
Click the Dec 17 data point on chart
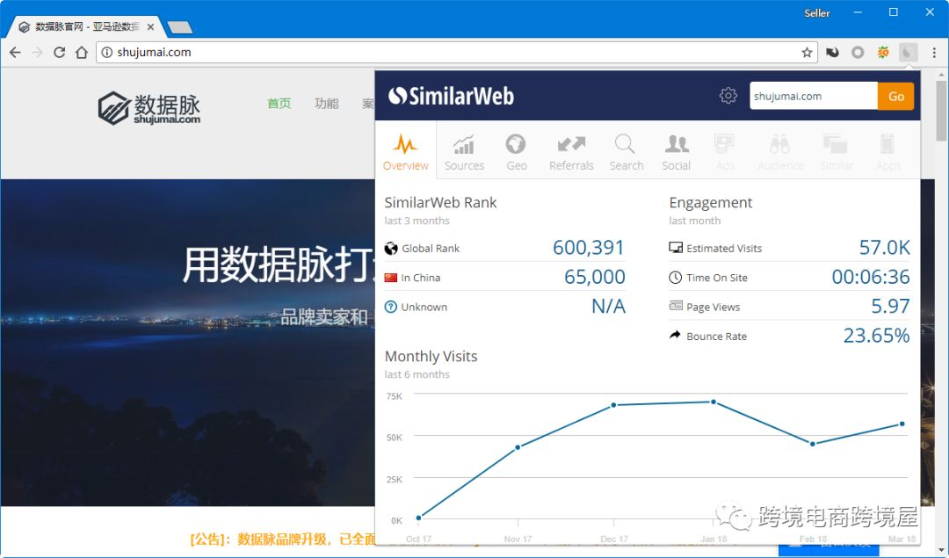(x=613, y=405)
